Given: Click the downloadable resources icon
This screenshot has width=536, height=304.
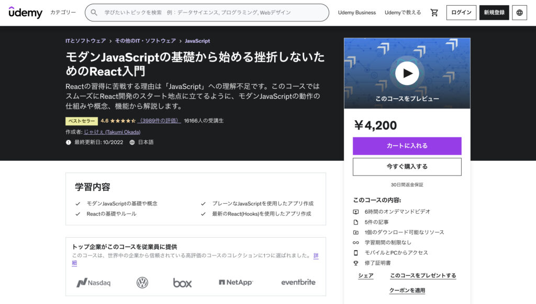Looking at the screenshot, I should click(x=356, y=232).
